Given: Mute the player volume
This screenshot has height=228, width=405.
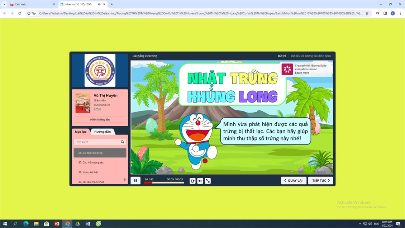Looking at the screenshot, I should click(x=200, y=181).
